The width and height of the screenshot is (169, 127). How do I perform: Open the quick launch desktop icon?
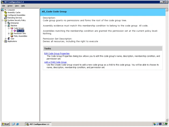(13, 124)
